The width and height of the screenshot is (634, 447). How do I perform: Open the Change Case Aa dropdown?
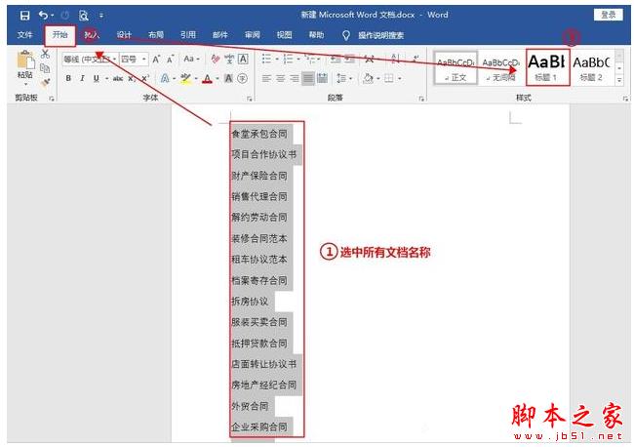click(x=191, y=60)
